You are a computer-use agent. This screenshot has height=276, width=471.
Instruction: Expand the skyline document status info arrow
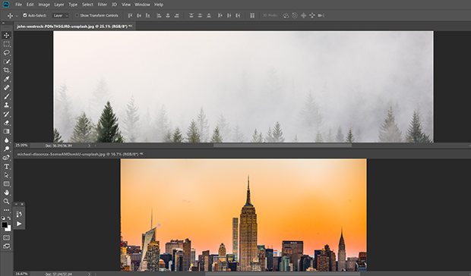pos(89,274)
